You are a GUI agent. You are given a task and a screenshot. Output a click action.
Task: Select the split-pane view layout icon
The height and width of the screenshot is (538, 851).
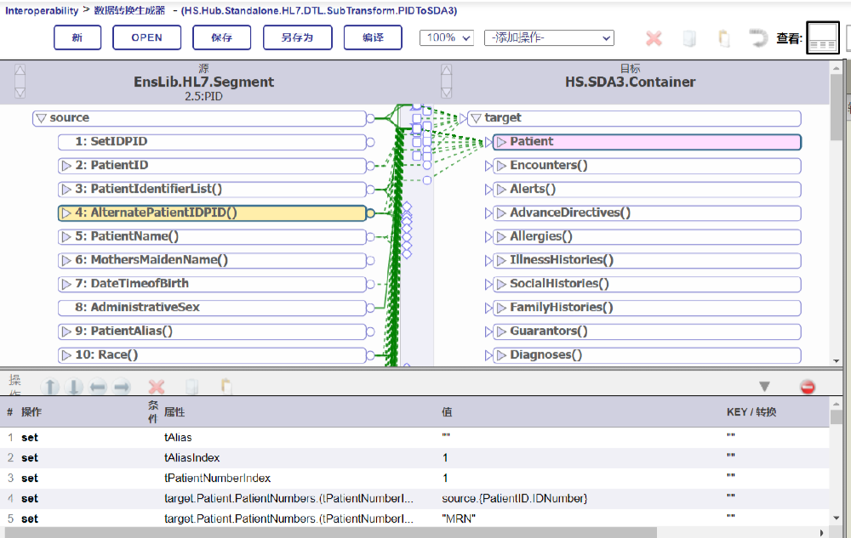[822, 38]
